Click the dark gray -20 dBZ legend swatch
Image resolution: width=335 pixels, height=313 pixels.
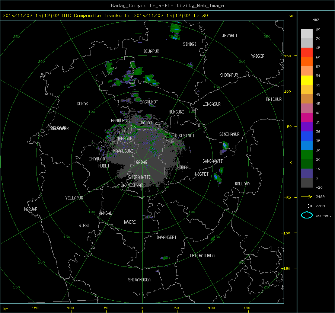[x=307, y=183]
